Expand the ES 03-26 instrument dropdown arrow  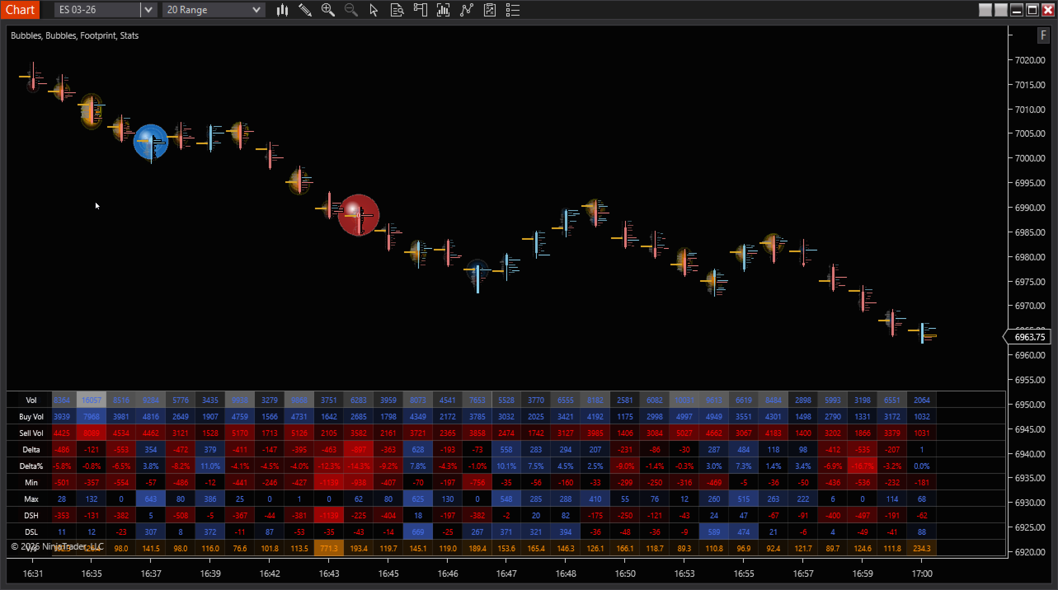tap(148, 10)
